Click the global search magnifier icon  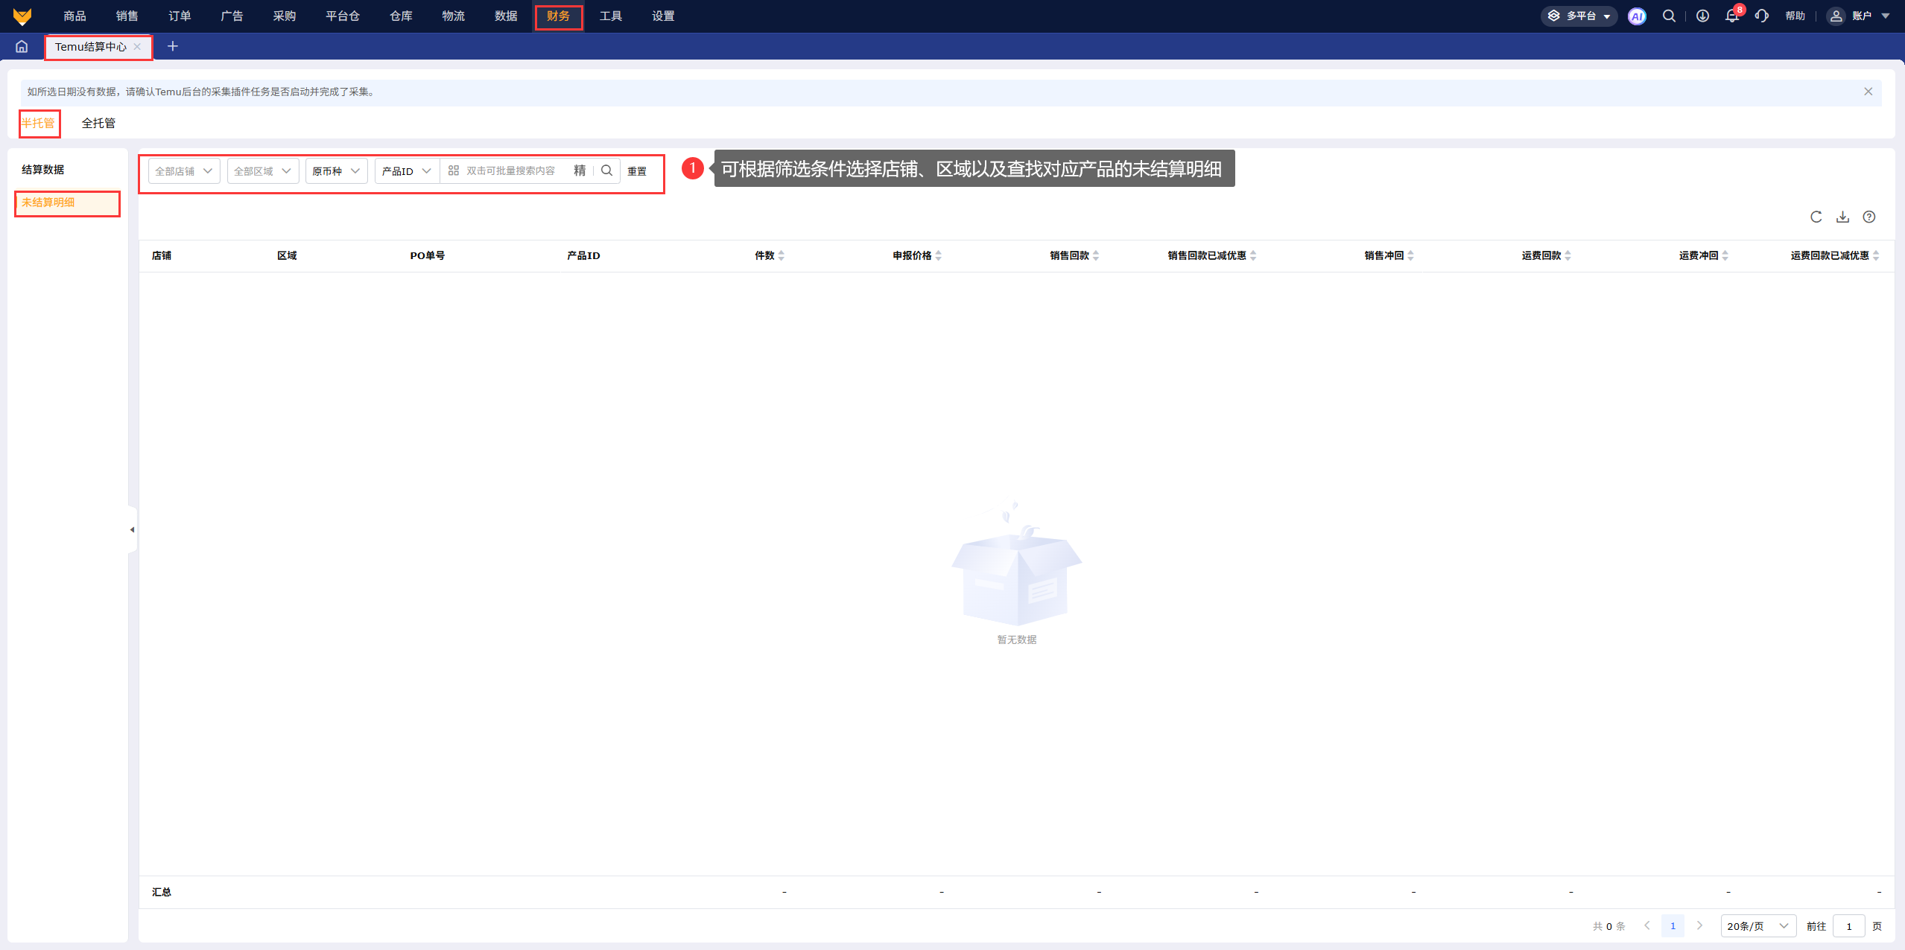click(1669, 16)
